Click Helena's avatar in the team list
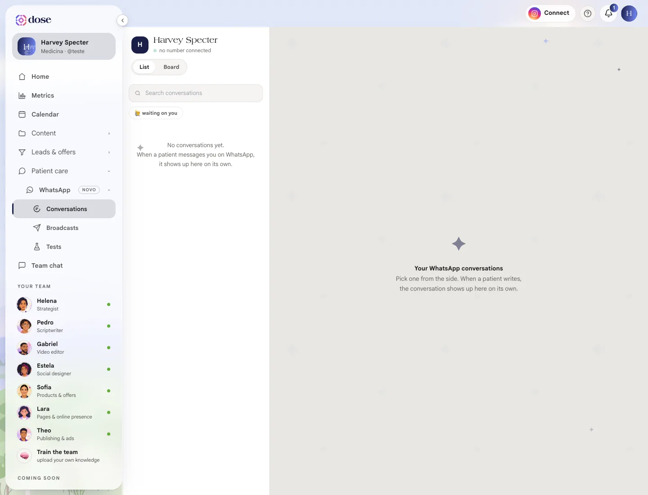This screenshot has height=495, width=648. (24, 305)
